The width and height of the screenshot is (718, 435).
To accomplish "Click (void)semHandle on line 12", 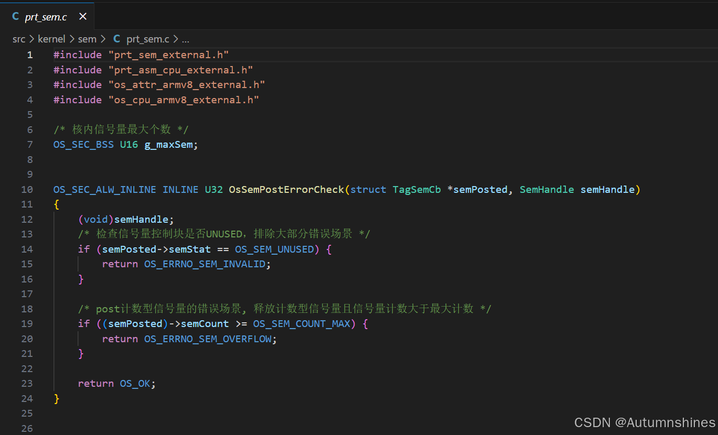I will pos(123,219).
